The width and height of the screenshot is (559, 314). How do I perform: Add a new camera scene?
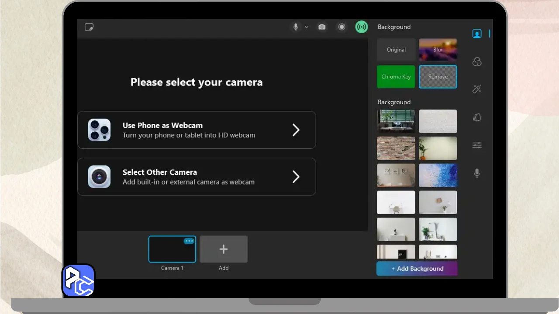pyautogui.click(x=224, y=249)
